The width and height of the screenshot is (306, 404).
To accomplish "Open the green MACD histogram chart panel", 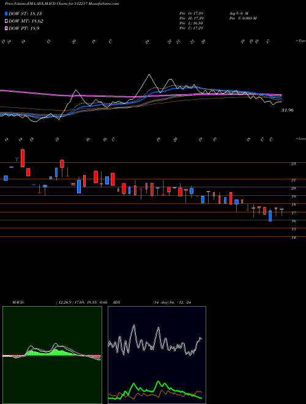I will point(52,355).
